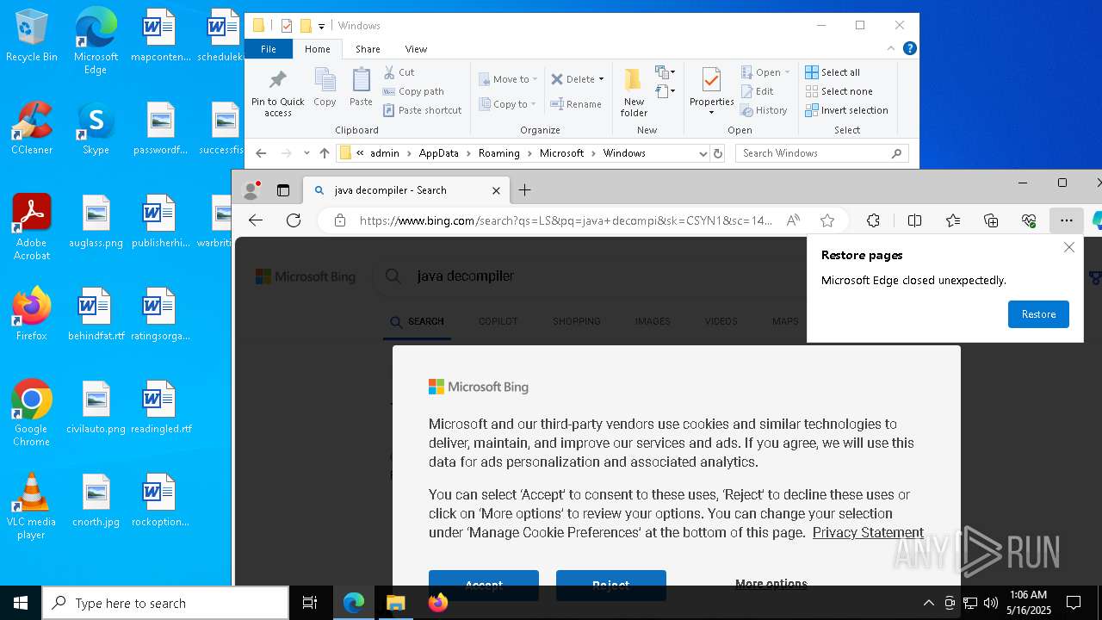Click the Edge address bar URL

click(x=566, y=220)
